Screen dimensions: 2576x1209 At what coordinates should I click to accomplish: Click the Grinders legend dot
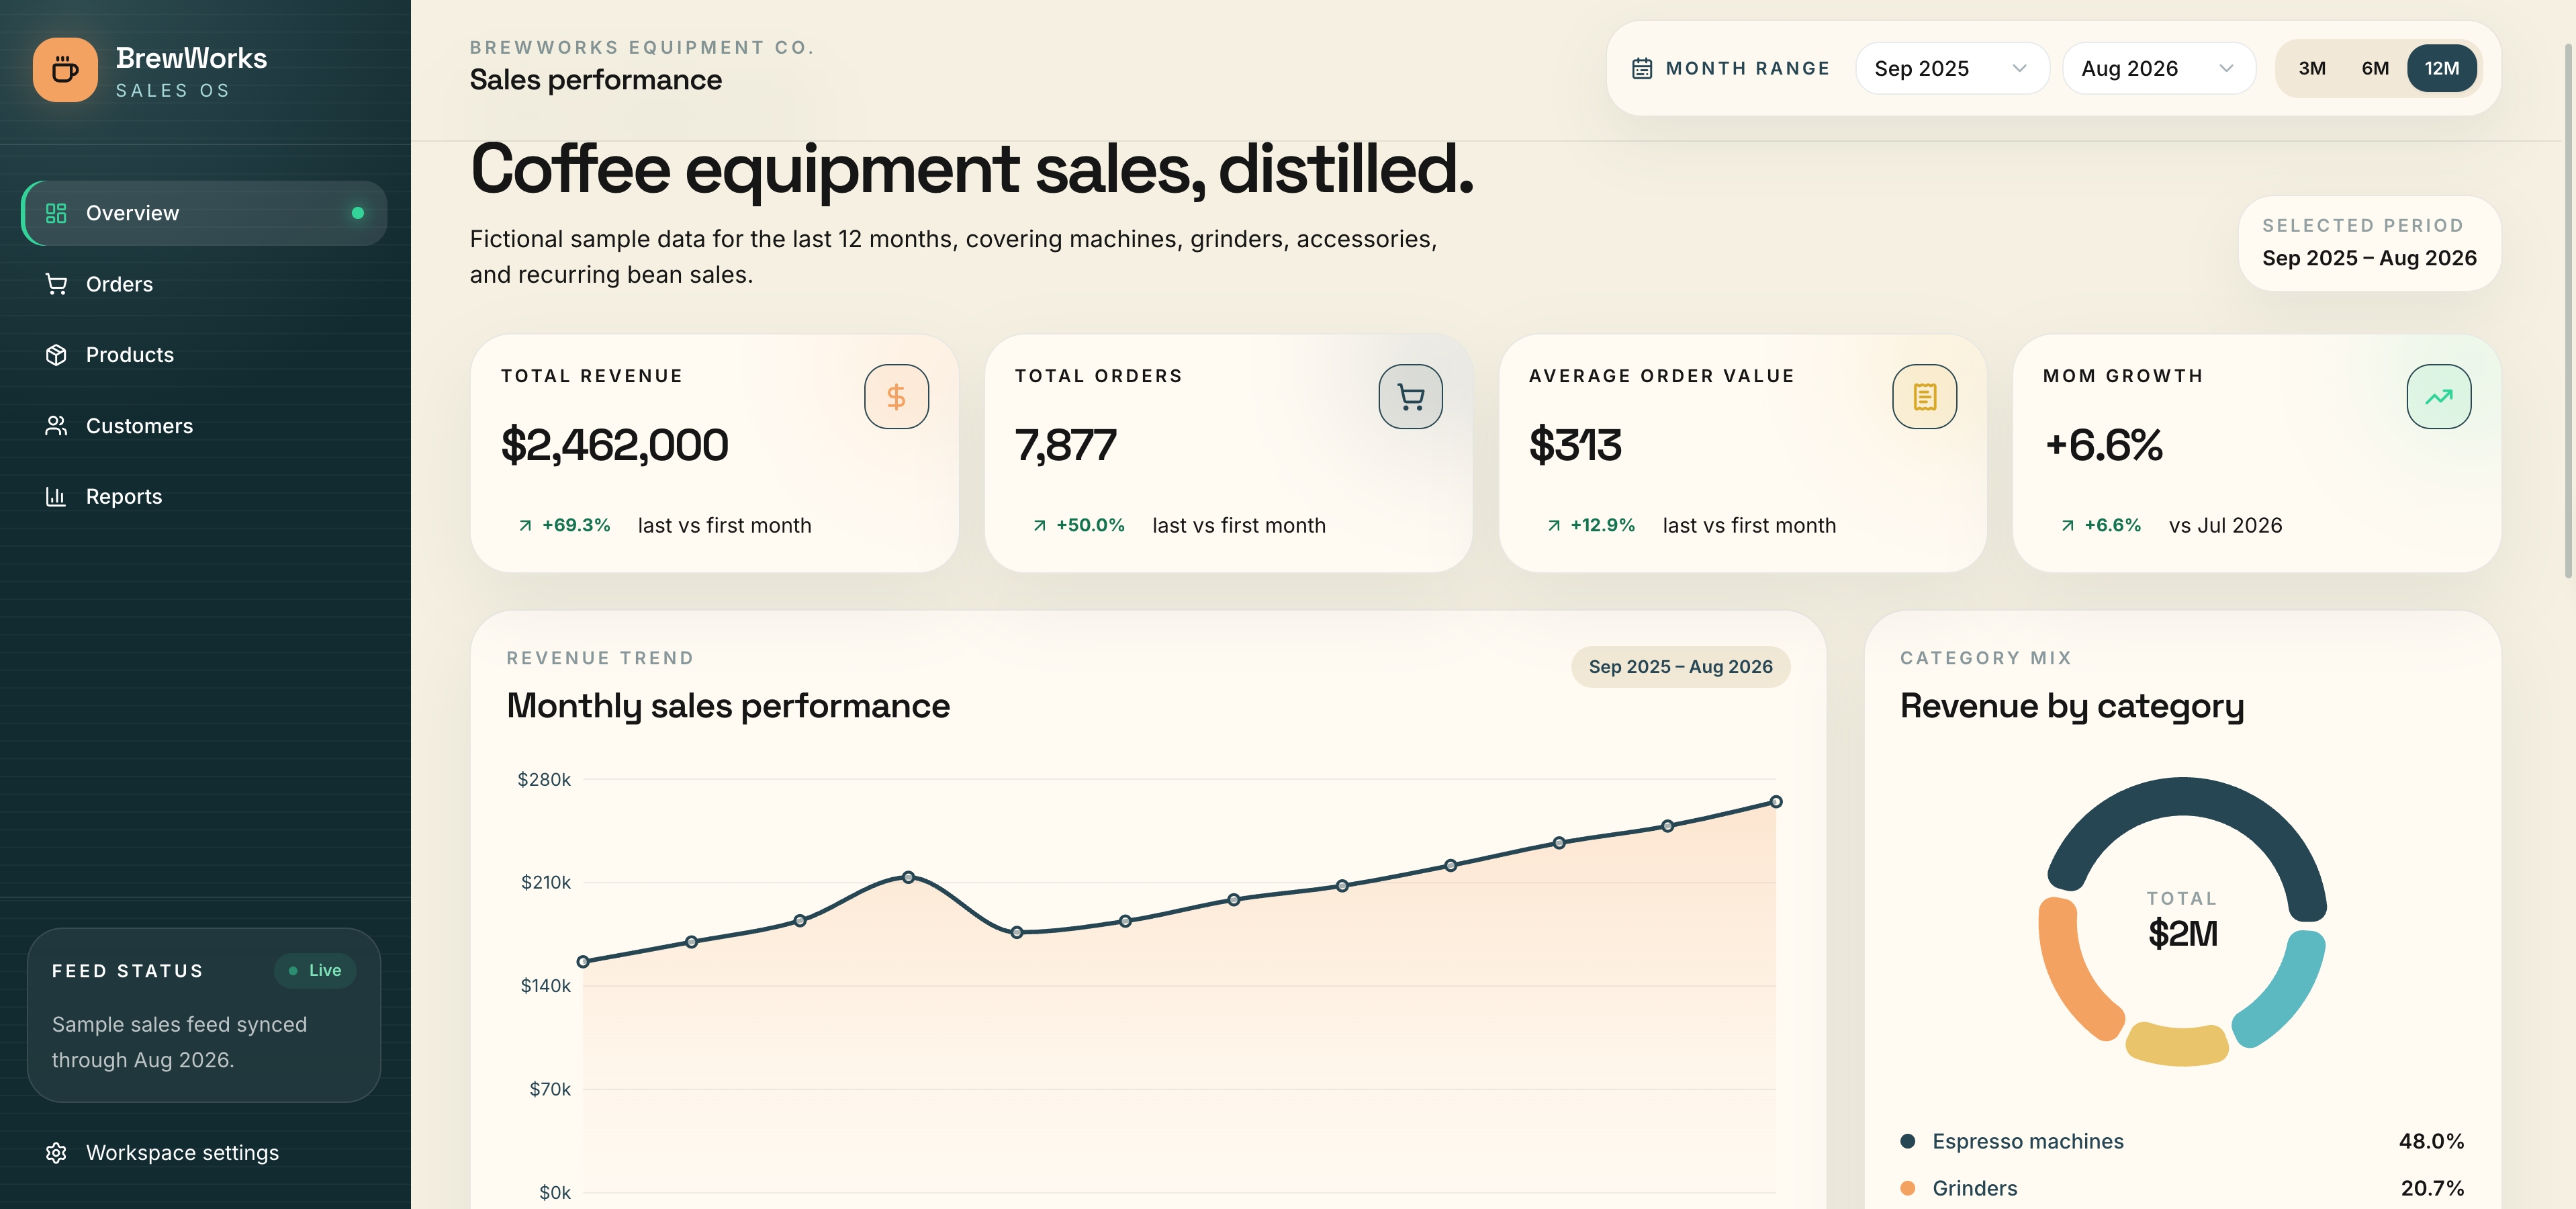click(x=1907, y=1188)
